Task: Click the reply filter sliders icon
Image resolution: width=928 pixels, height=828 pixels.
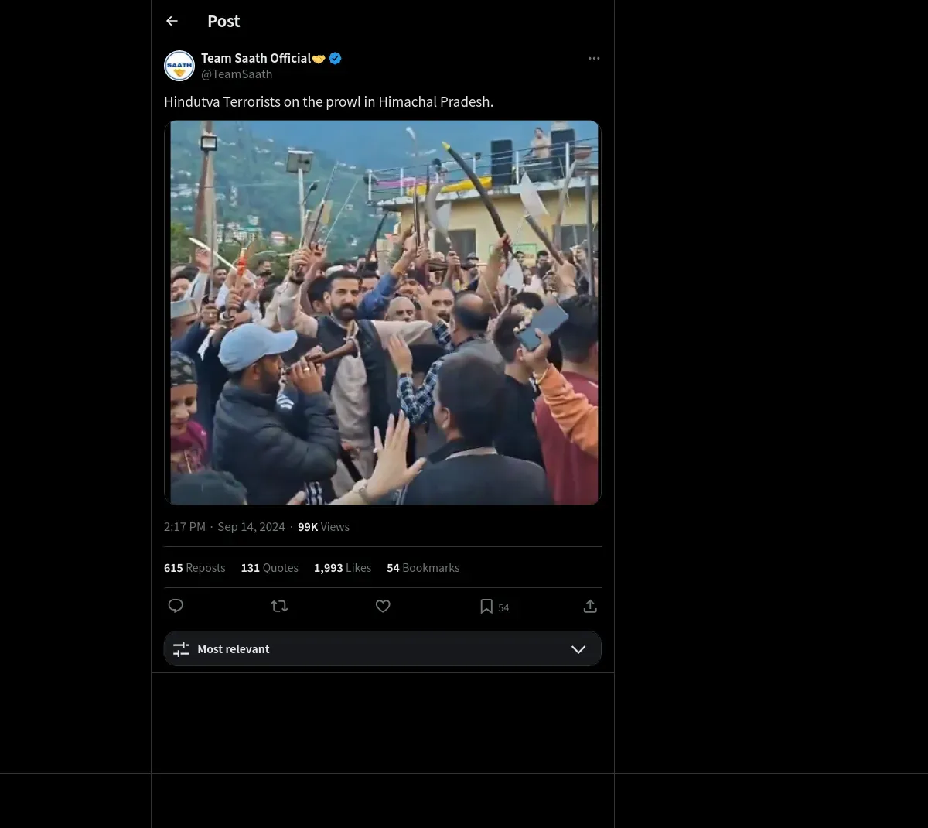Action: tap(181, 649)
